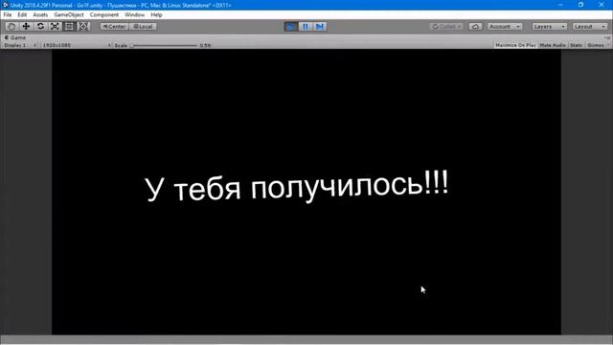The image size is (613, 345).
Task: Minimize the Unity editor window
Action: pos(560,5)
